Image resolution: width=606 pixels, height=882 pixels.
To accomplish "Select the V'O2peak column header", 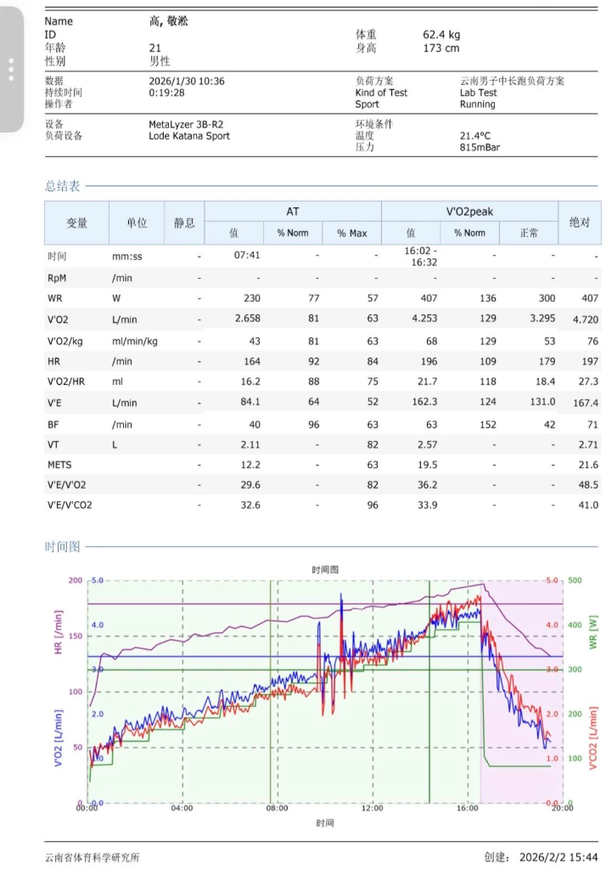I will pos(469,212).
